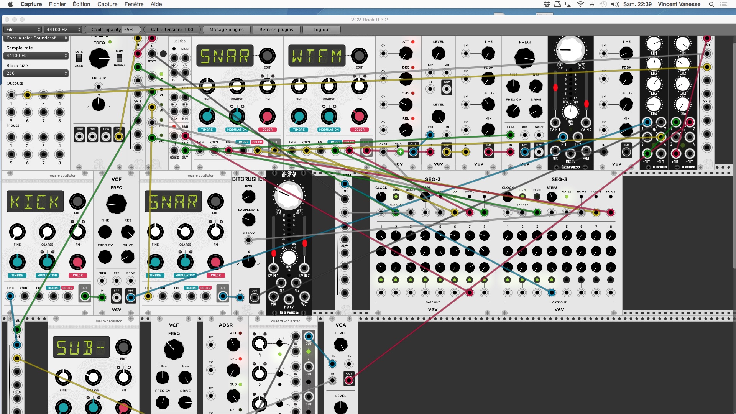This screenshot has width=736, height=414.
Task: Open Spotlight search in the menu bar
Action: click(711, 4)
